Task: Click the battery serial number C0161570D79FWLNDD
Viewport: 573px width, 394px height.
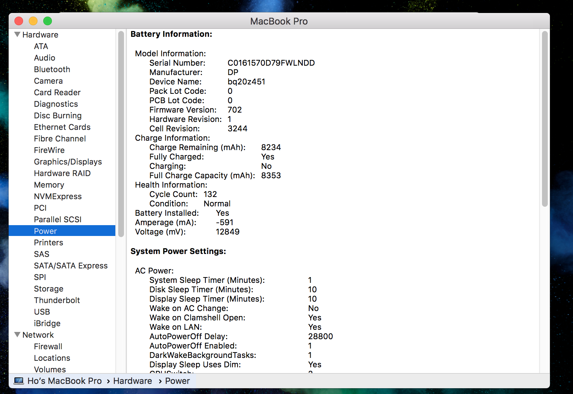Action: pyautogui.click(x=271, y=63)
